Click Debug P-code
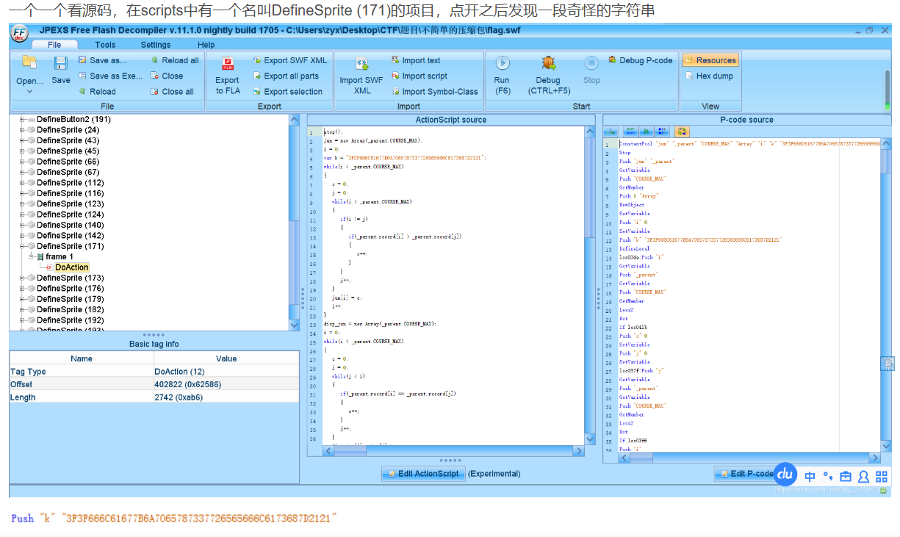 point(641,60)
